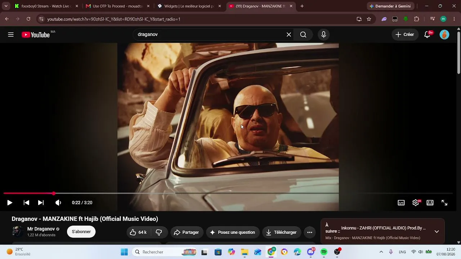Open the player settings gear

coord(416,203)
